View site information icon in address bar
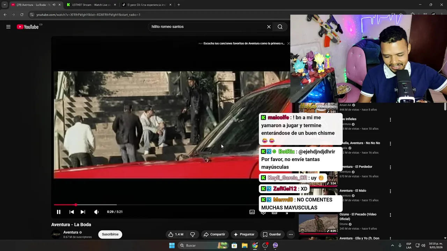The image size is (447, 251). (32, 15)
